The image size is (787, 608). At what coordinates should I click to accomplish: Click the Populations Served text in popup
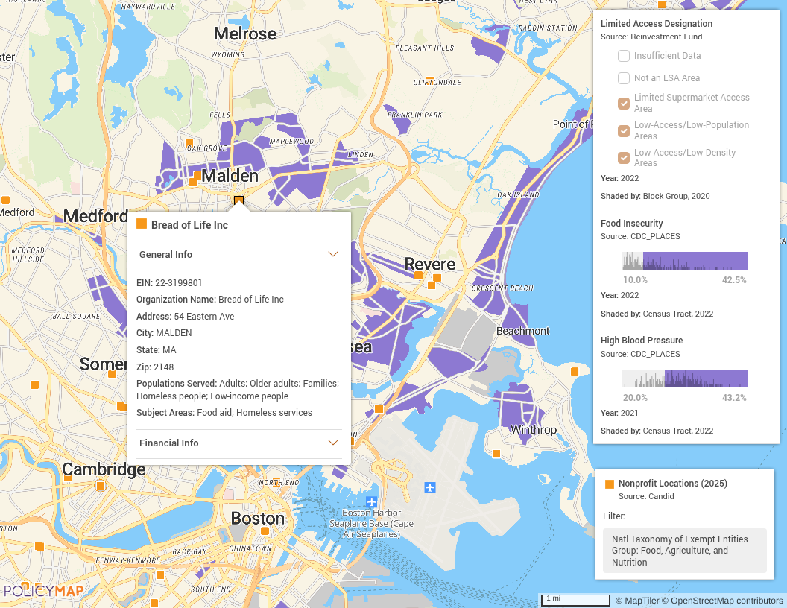coord(238,390)
